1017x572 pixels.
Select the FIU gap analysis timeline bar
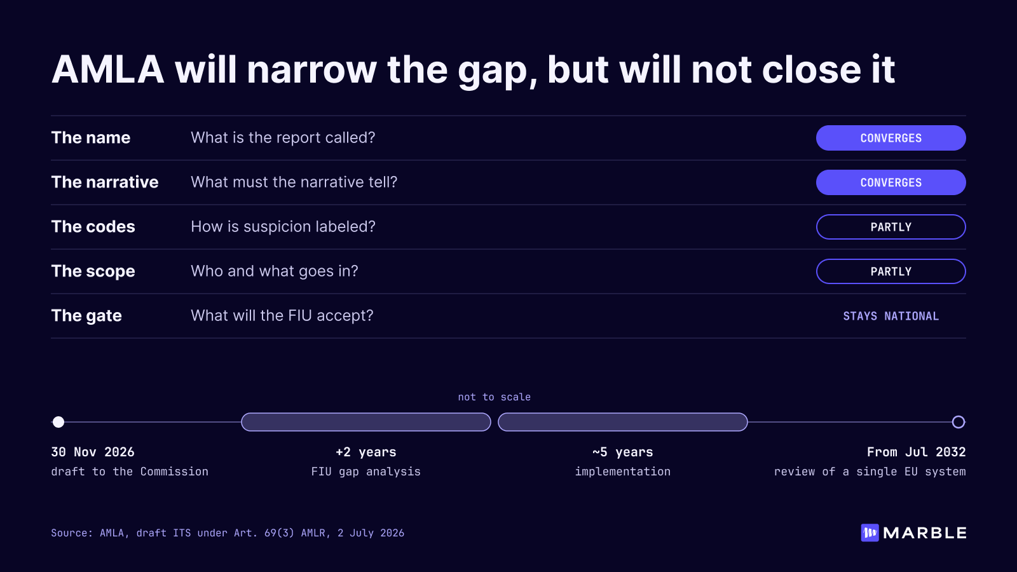pyautogui.click(x=366, y=422)
